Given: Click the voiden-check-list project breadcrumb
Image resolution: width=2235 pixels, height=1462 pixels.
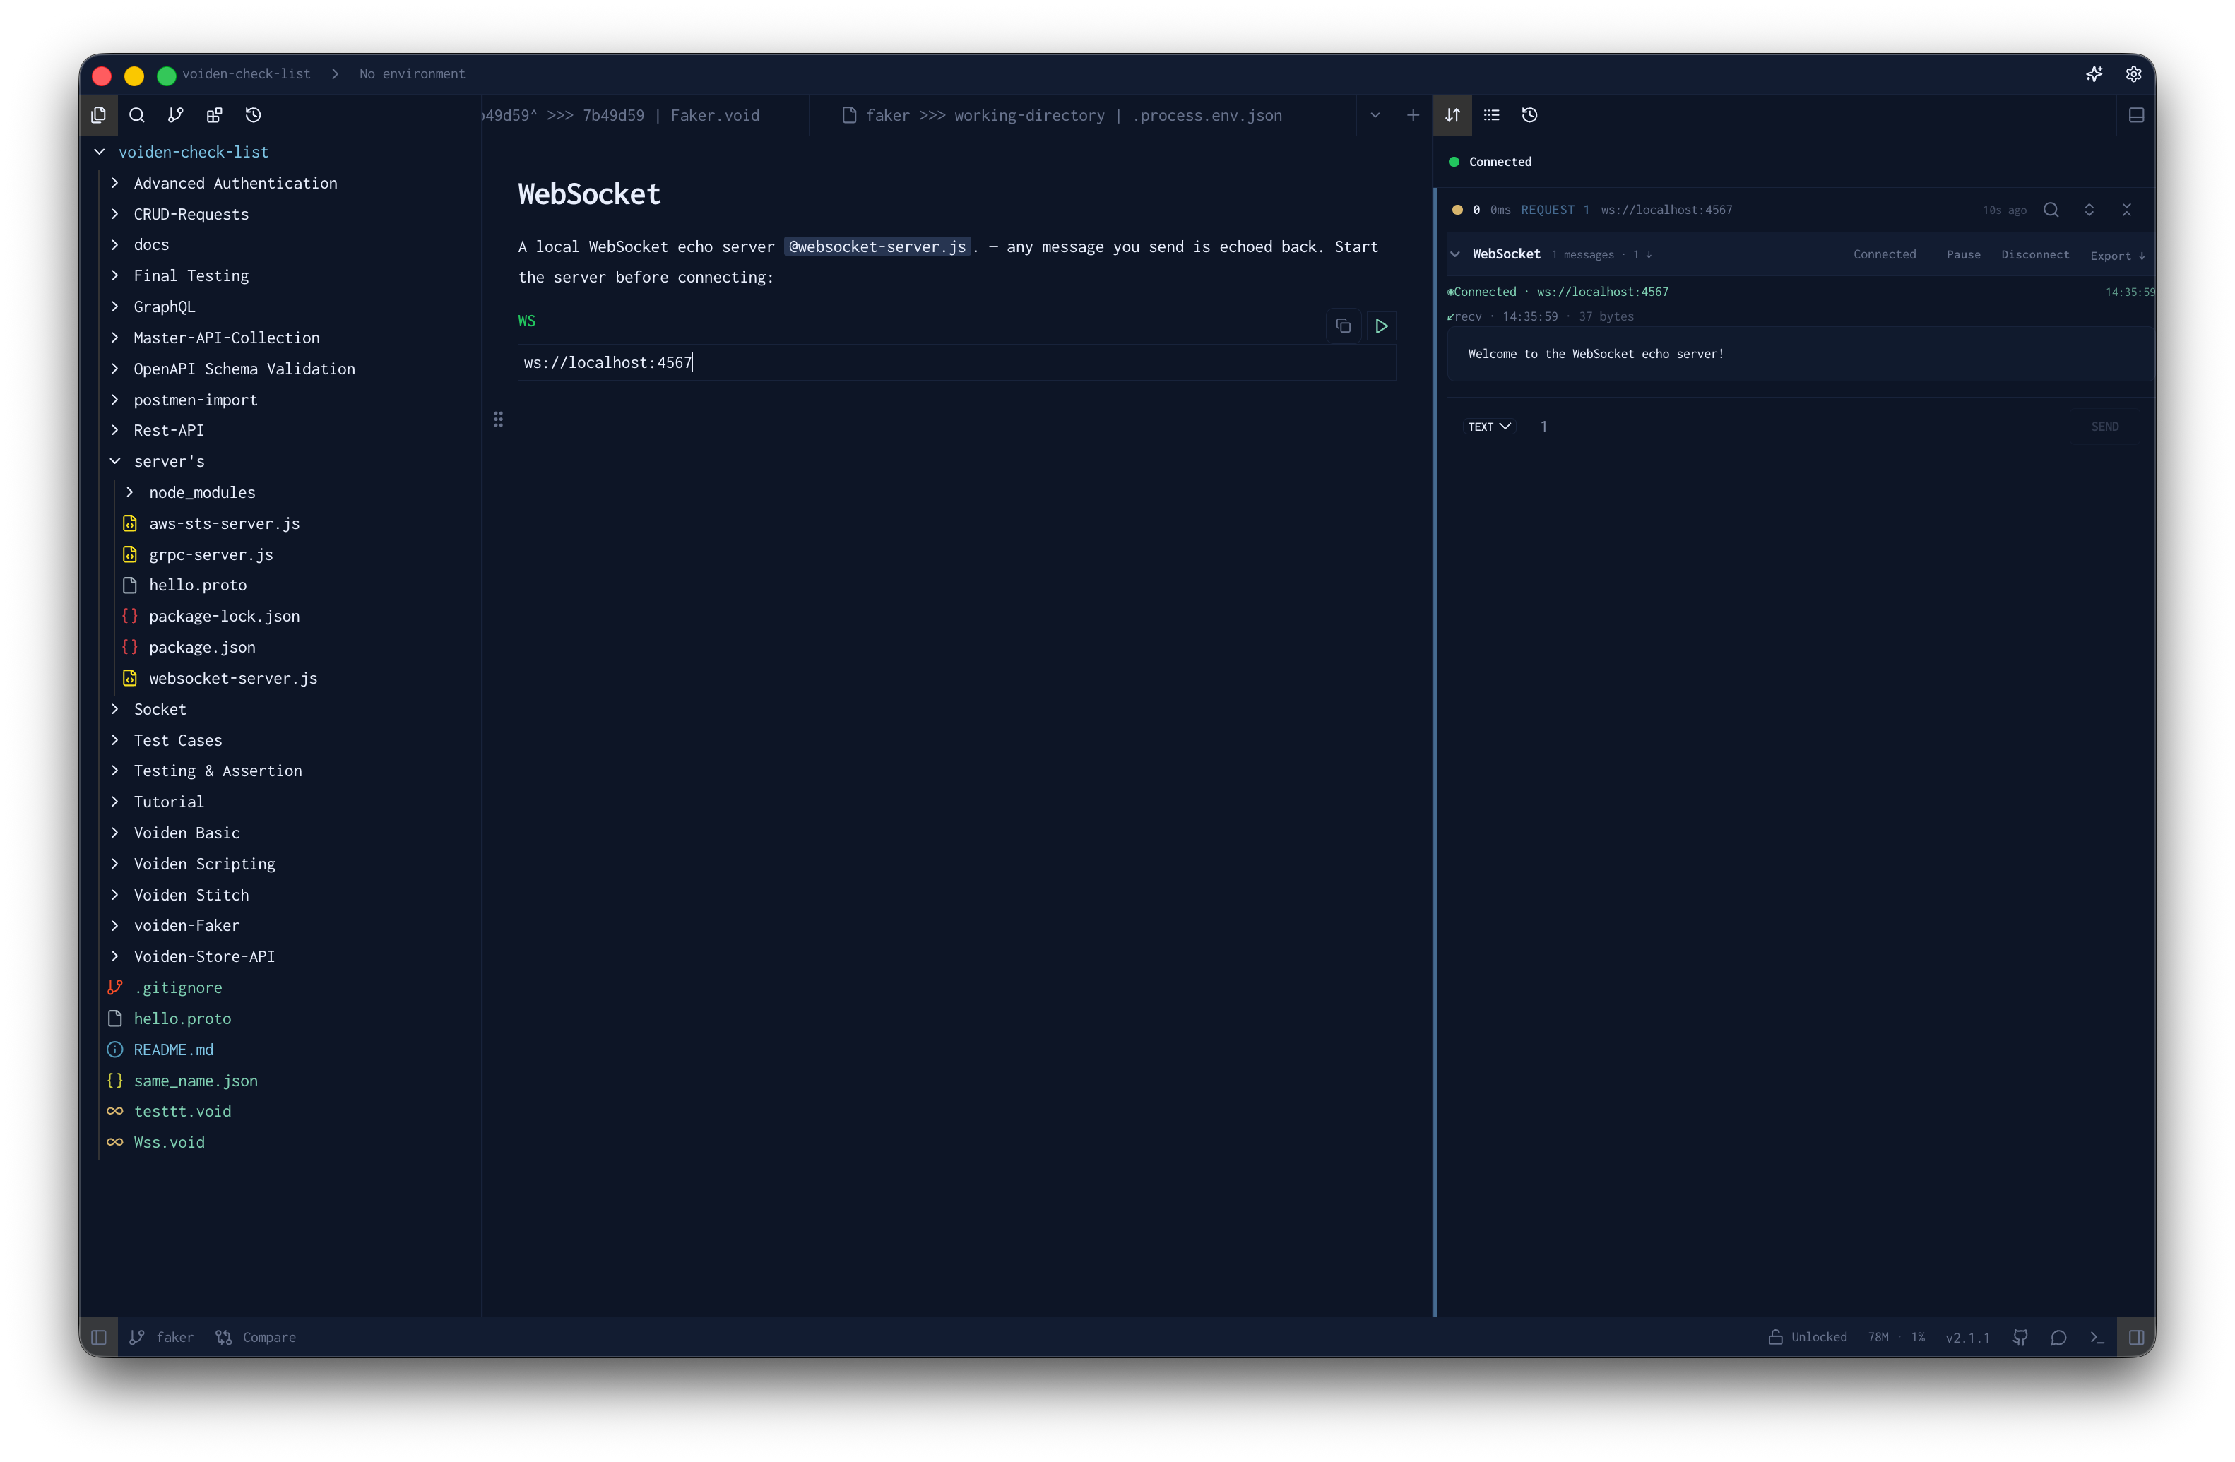Looking at the screenshot, I should (246, 74).
